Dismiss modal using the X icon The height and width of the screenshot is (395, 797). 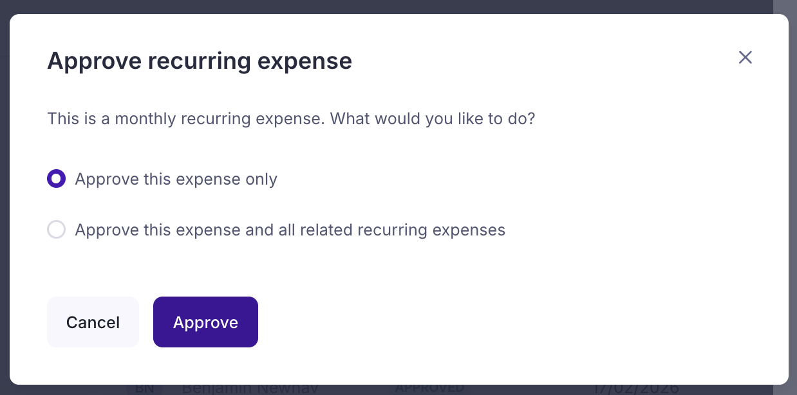pyautogui.click(x=745, y=57)
